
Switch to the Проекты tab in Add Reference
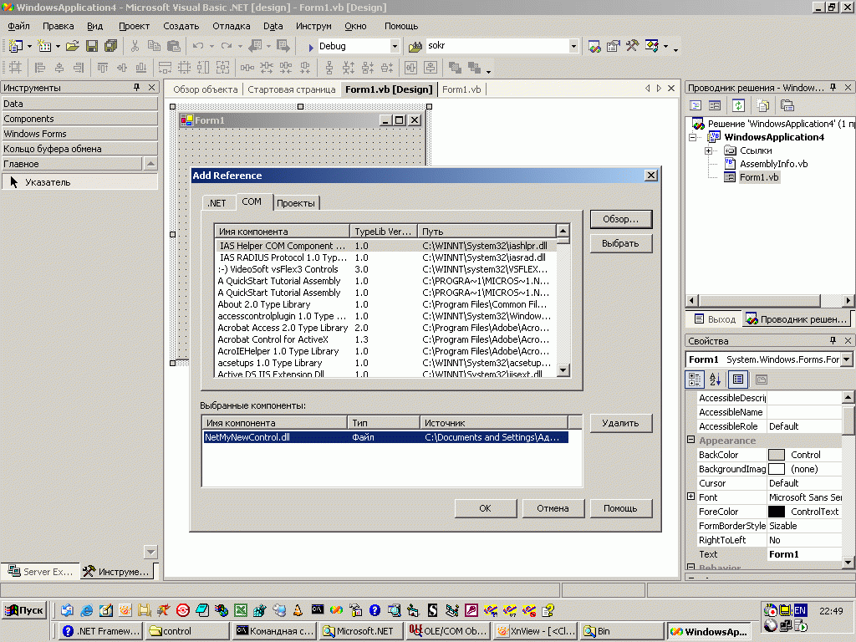[x=296, y=203]
